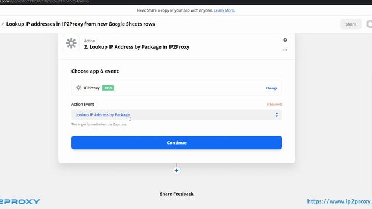Open the Learn More link
372x209 pixels.
pos(224,10)
